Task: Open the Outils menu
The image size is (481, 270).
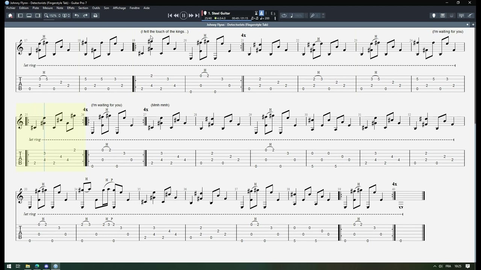Action: click(x=96, y=8)
